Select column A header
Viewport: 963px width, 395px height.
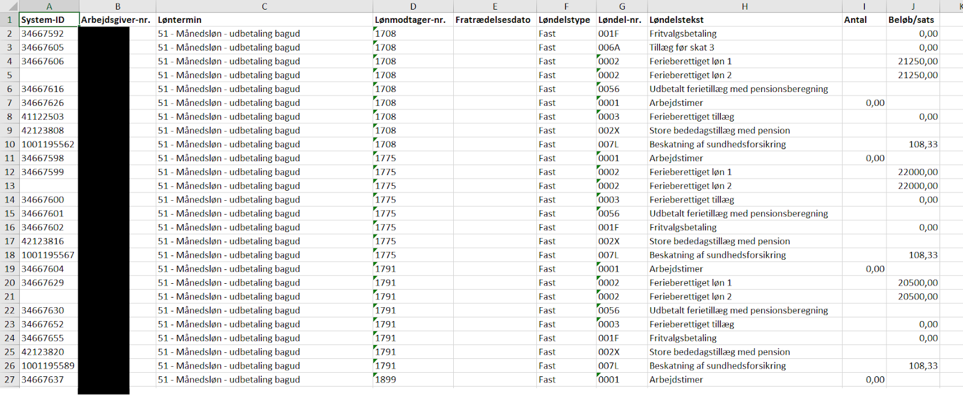coord(49,6)
